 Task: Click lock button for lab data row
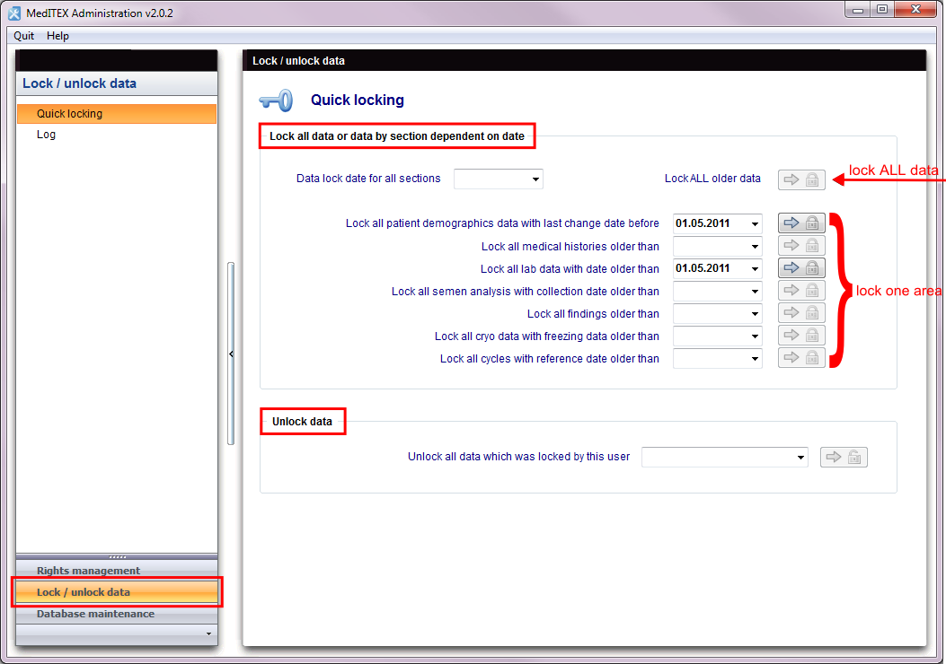point(801,268)
